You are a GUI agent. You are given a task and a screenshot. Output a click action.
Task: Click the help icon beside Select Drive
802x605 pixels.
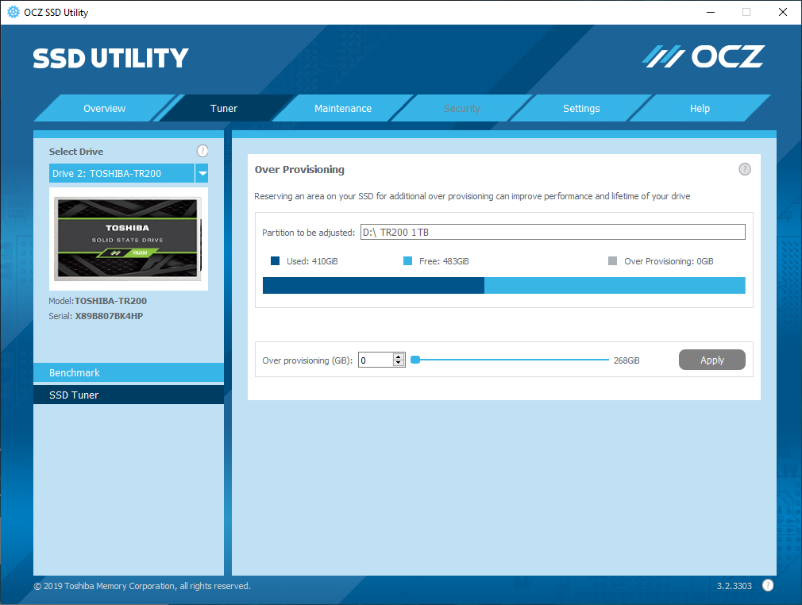click(202, 151)
